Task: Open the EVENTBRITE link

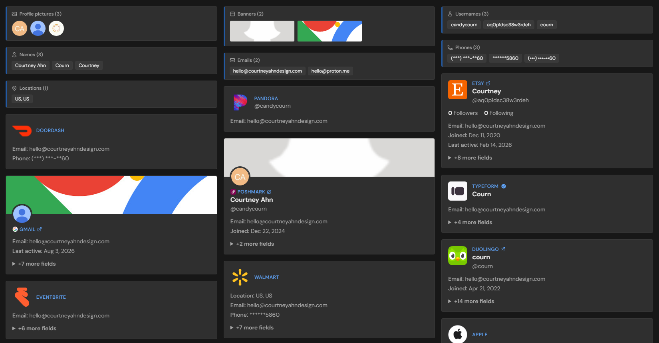Action: click(51, 297)
